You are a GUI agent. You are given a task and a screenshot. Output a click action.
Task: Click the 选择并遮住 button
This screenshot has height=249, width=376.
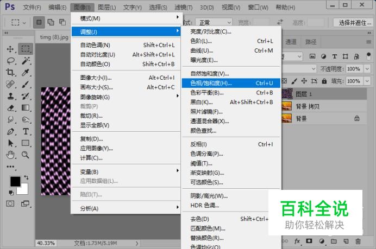click(x=354, y=23)
